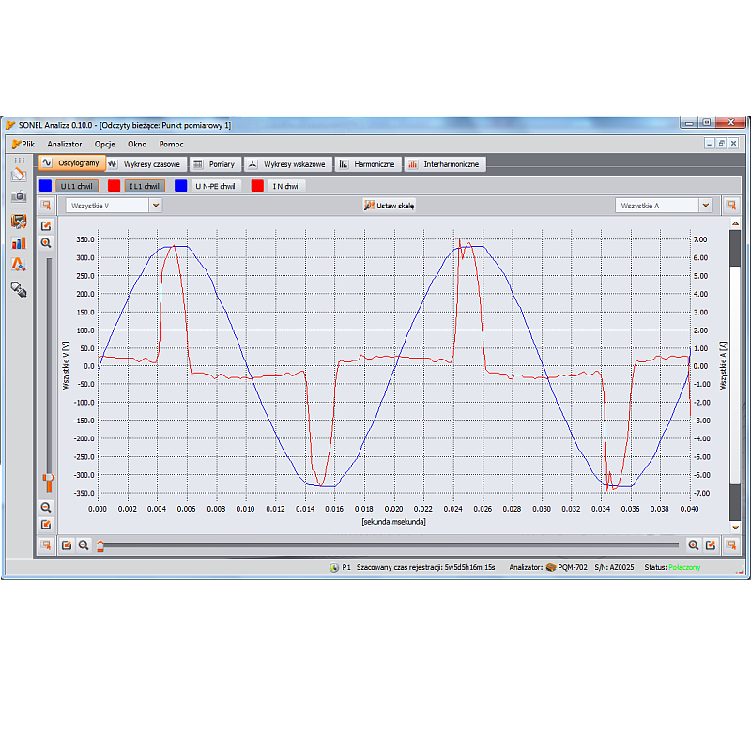Click the vertical zoom slider orange handle
The width and height of the screenshot is (751, 751).
pos(46,483)
